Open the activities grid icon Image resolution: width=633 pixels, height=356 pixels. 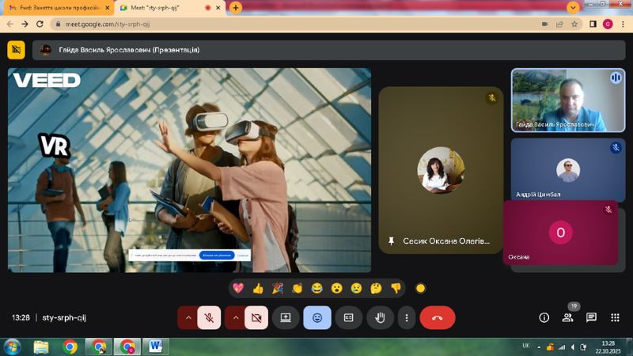tap(615, 317)
